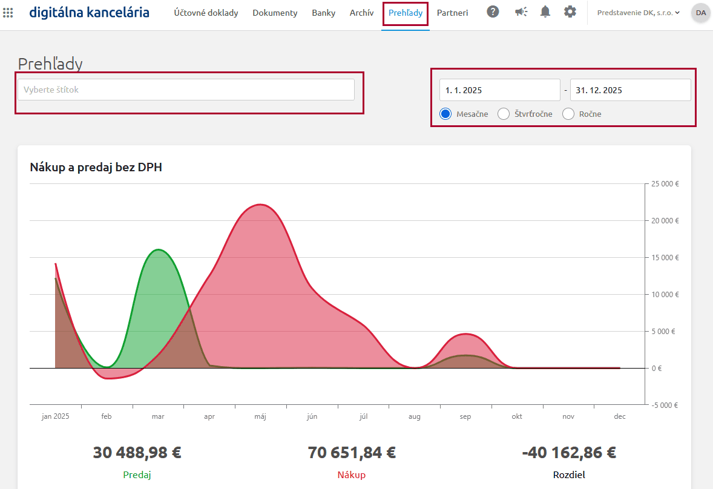713x489 pixels.
Task: Click the end date field 31. 12. 2025
Action: point(630,90)
